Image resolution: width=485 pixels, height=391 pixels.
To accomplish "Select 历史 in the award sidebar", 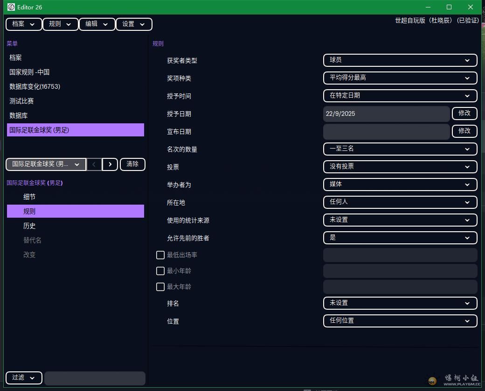I will [29, 226].
